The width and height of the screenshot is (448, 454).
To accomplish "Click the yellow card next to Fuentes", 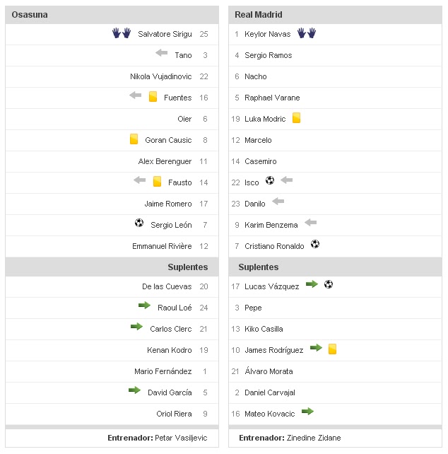I will (x=153, y=97).
